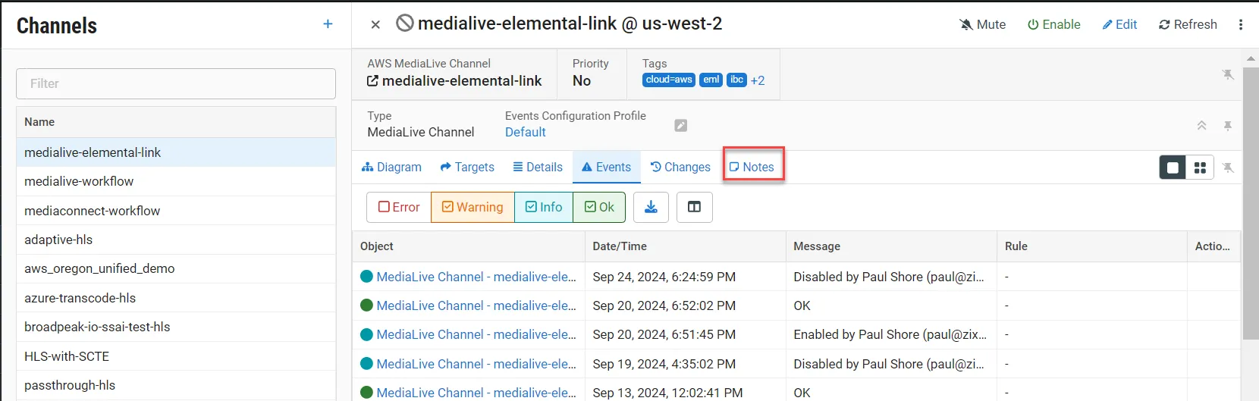Open object link for Sep 24 6:24:59 PM event
1259x401 pixels.
[x=476, y=277]
